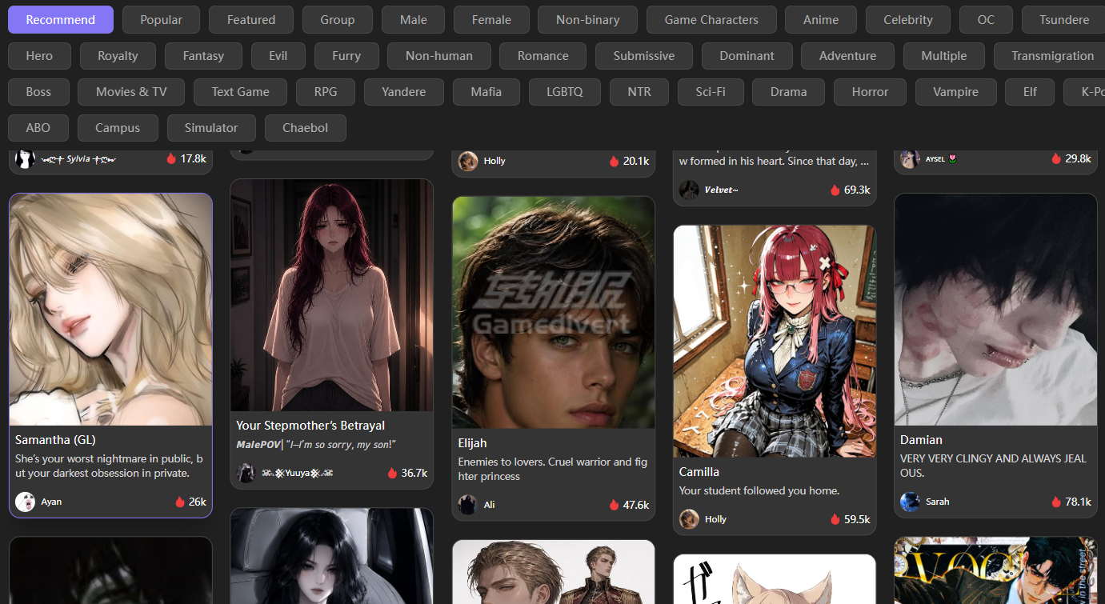Open "Your Stepmother's Betrayal" title link
The image size is (1105, 604).
pyautogui.click(x=310, y=426)
